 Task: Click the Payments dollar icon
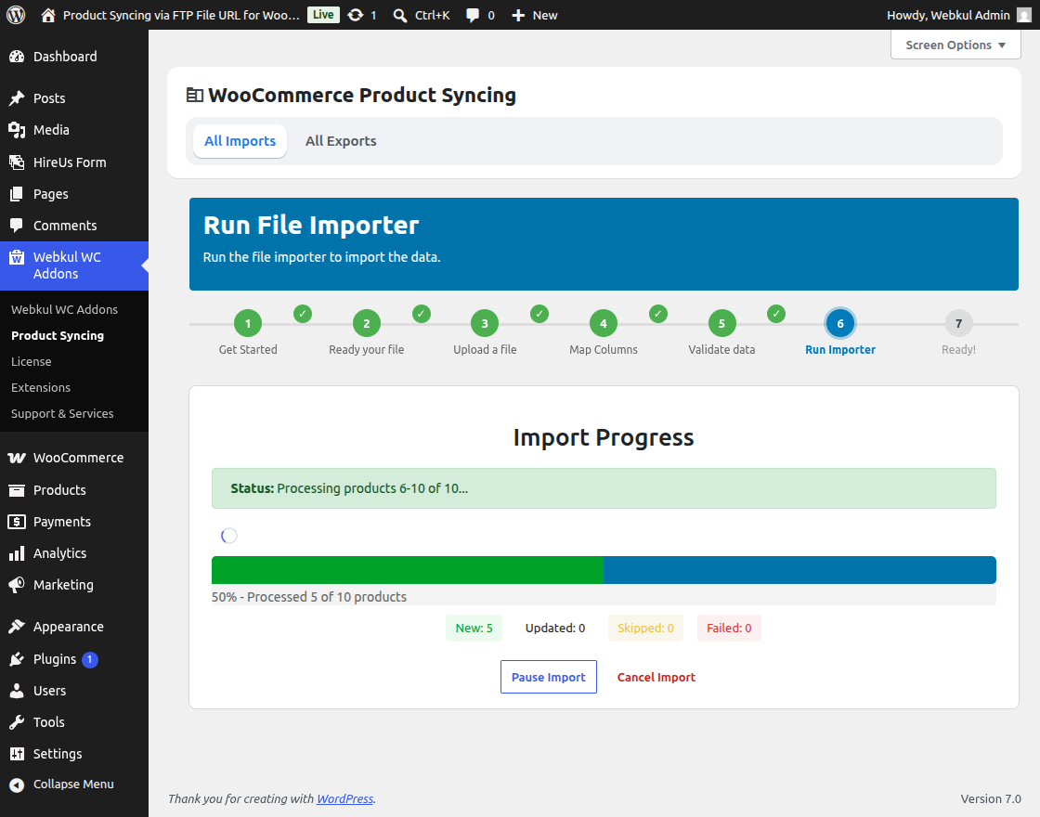coord(17,522)
